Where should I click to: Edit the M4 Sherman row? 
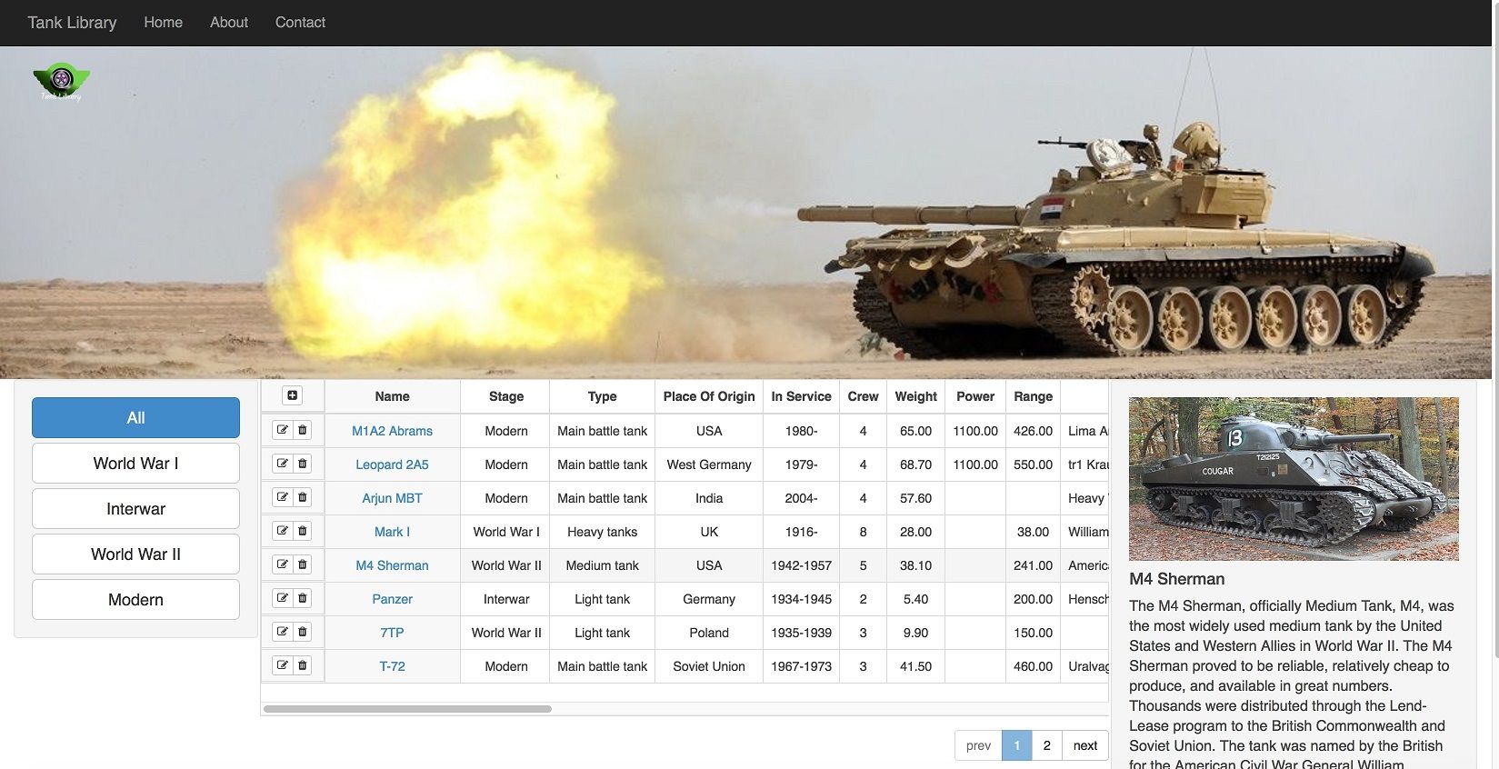pyautogui.click(x=283, y=564)
